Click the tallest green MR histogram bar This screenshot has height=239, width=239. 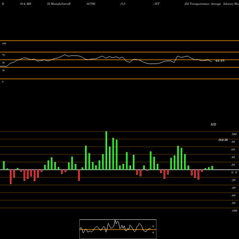pos(106,151)
